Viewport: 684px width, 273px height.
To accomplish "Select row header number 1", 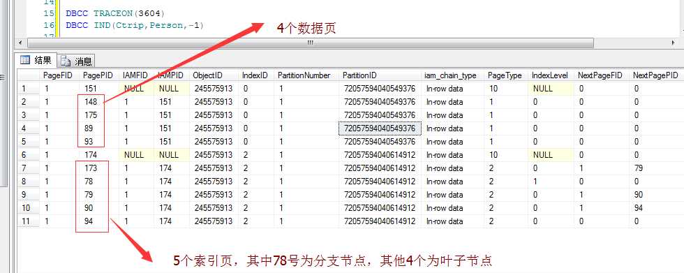I will click(29, 89).
